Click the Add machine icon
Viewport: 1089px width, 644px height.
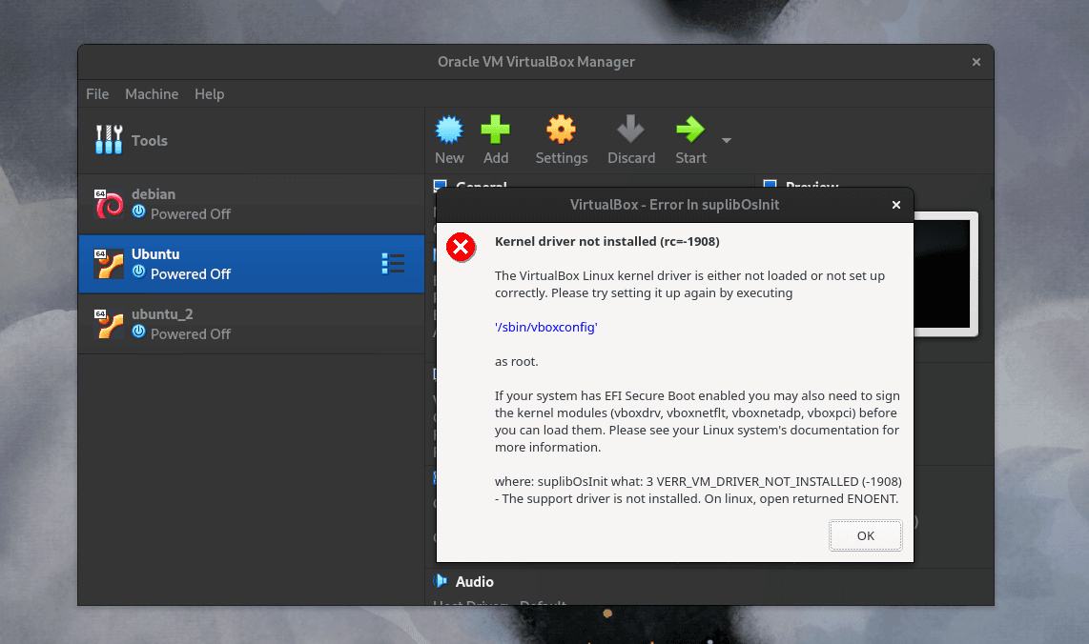495,131
